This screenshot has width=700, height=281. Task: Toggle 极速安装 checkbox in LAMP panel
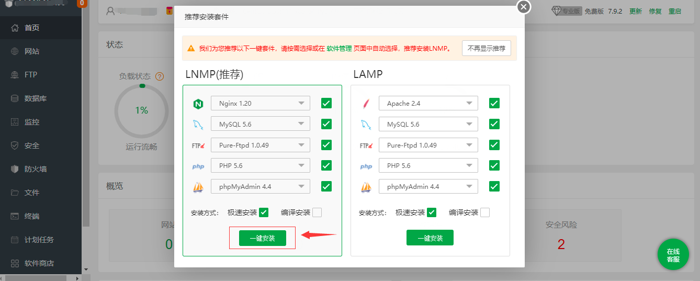(x=432, y=212)
